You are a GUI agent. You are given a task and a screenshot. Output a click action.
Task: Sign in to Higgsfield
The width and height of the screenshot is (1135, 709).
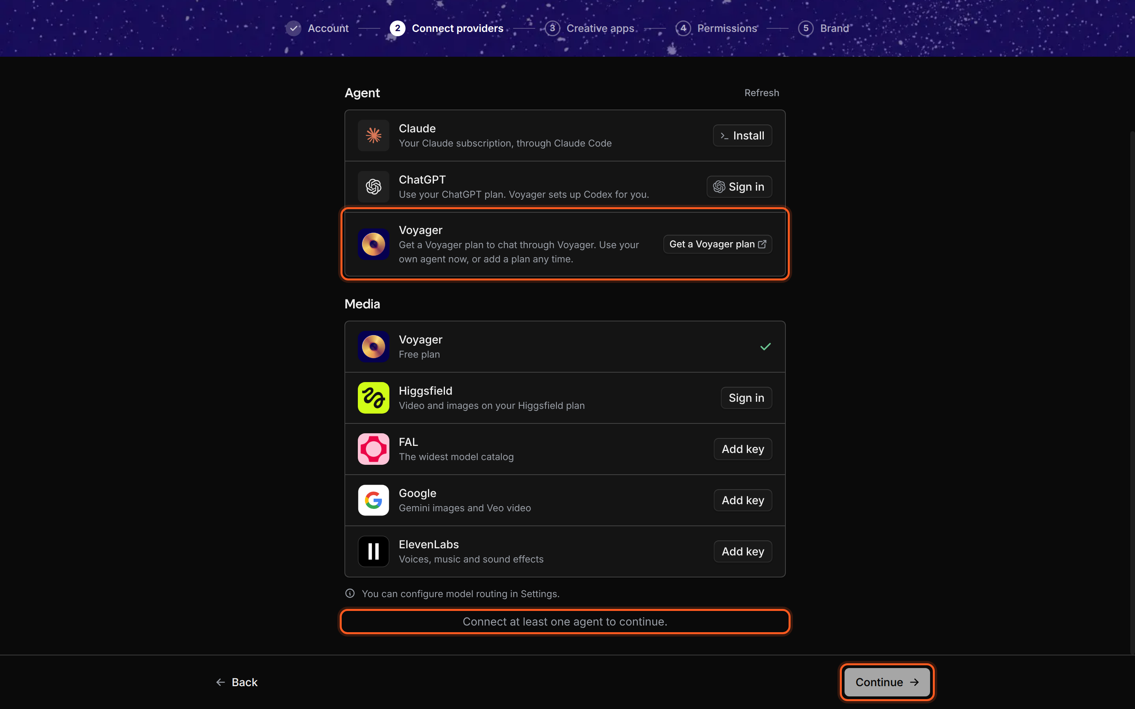coord(746,398)
